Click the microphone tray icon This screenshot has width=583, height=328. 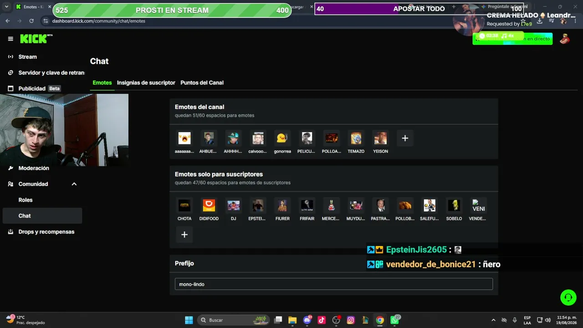515,320
